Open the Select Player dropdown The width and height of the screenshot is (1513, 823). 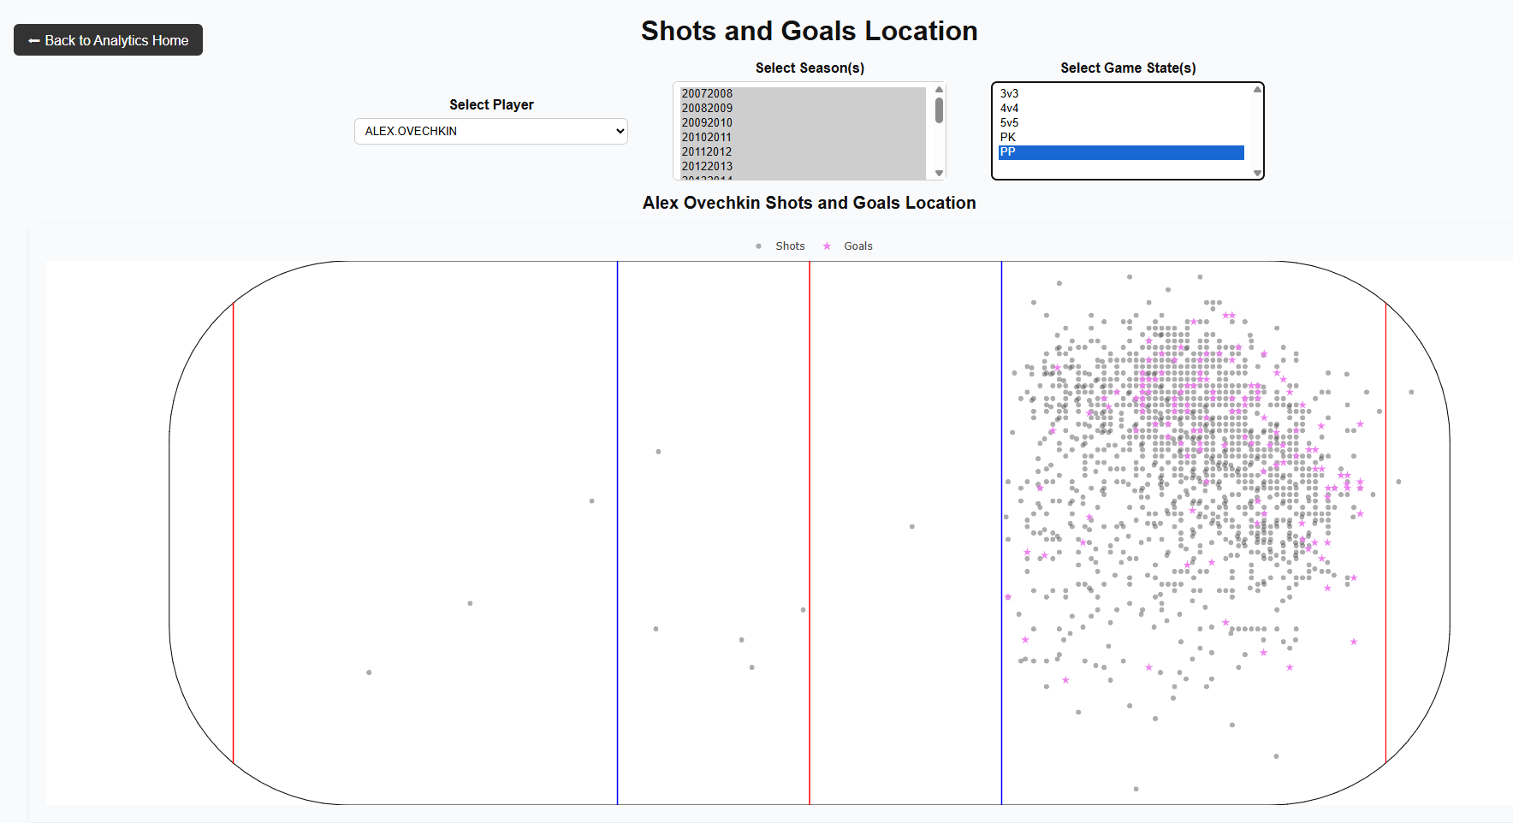pos(490,131)
